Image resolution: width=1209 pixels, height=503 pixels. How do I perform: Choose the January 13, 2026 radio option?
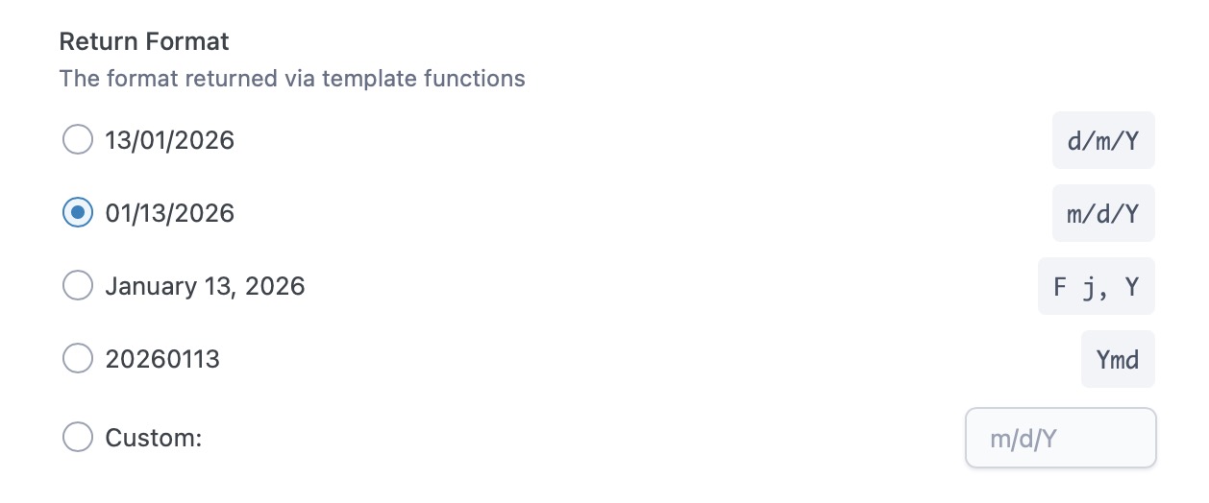click(x=78, y=285)
